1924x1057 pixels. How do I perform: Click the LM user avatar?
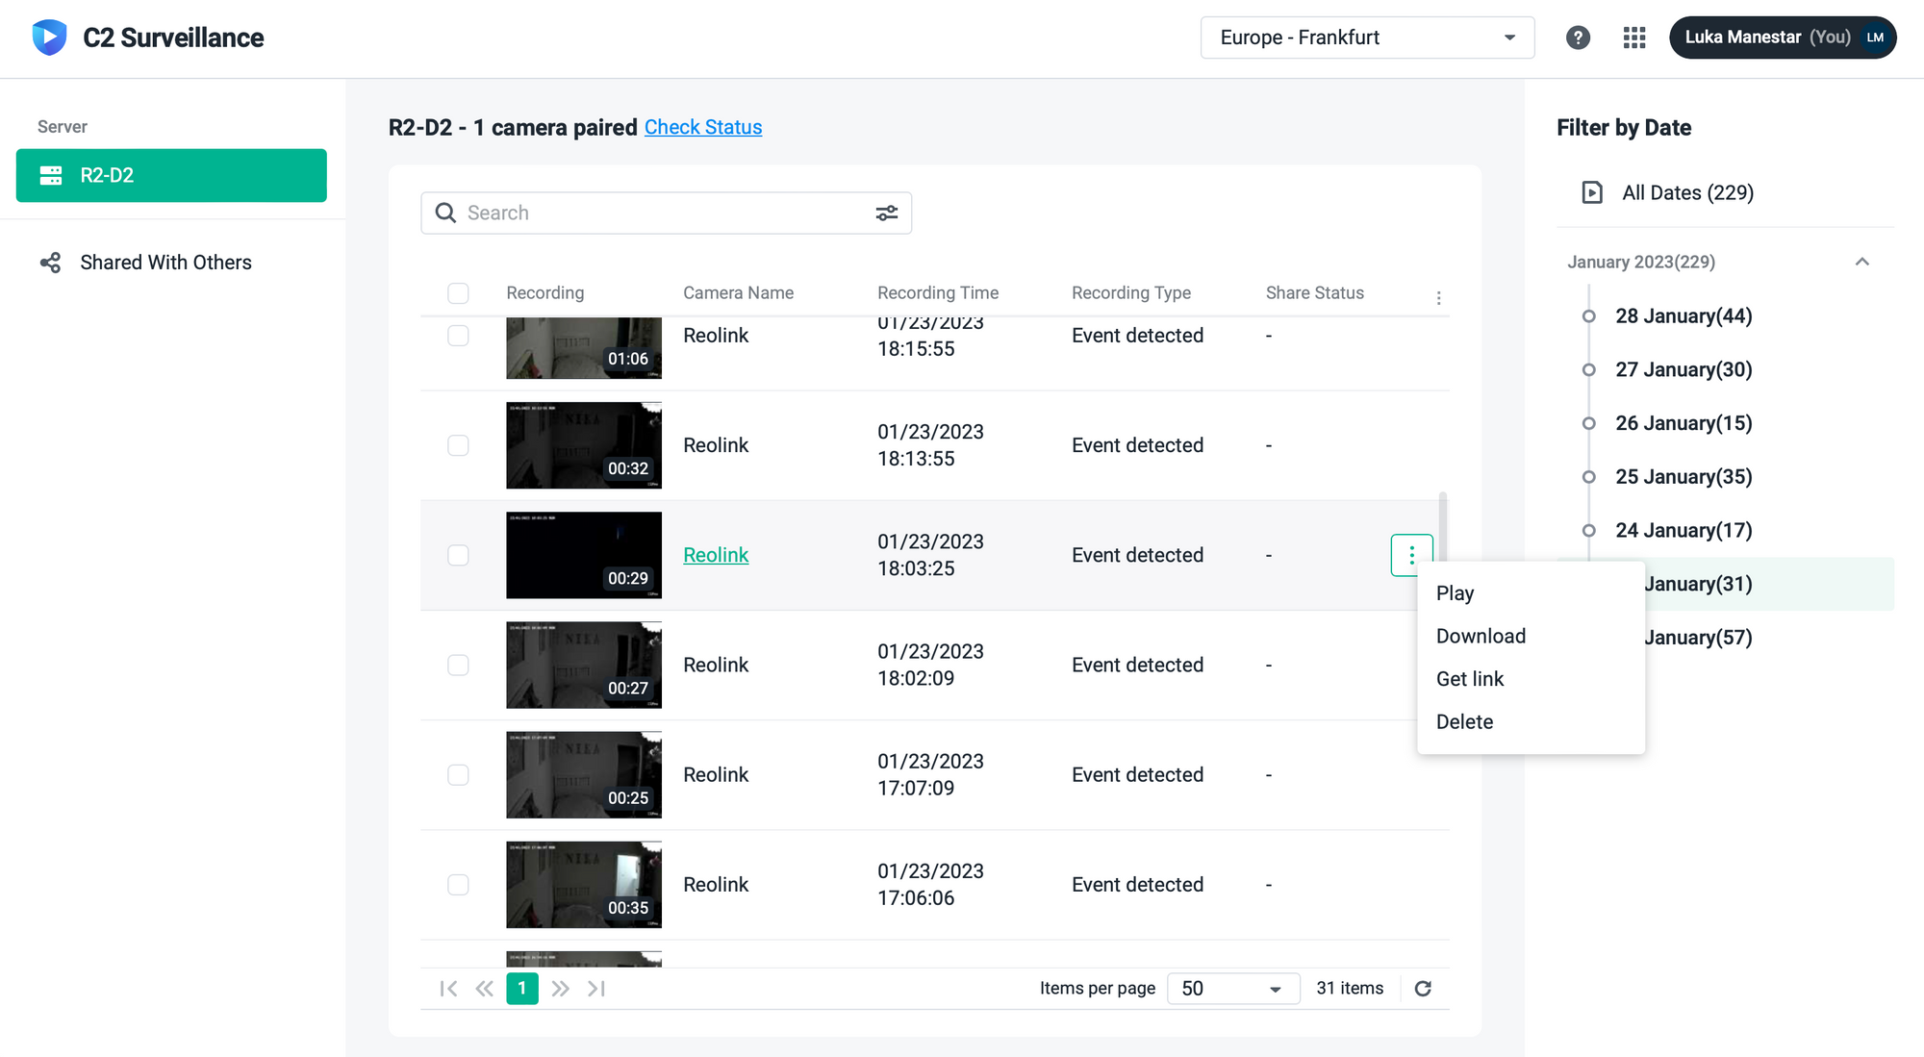pos(1875,38)
